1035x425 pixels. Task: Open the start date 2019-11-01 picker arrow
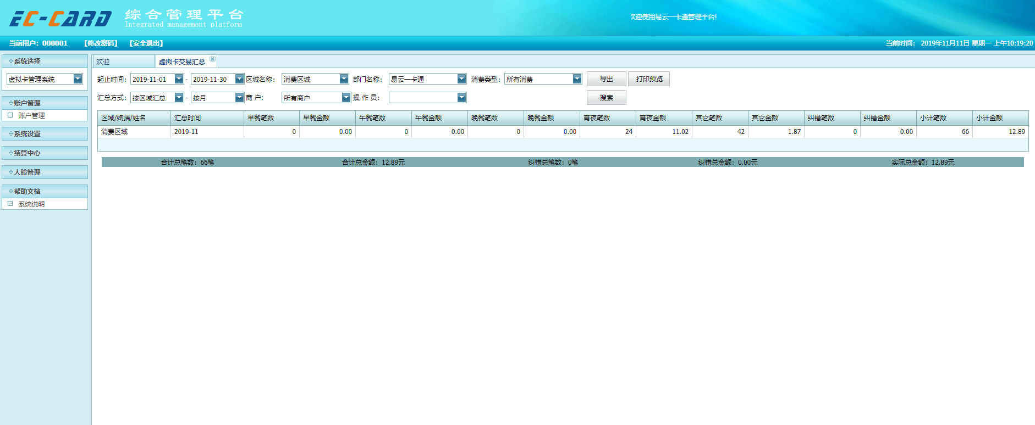click(179, 79)
